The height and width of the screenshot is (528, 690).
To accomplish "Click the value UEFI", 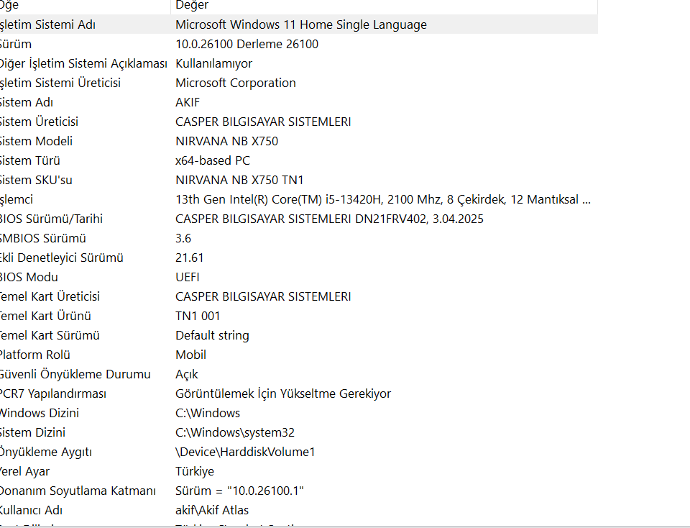I will [x=188, y=277].
